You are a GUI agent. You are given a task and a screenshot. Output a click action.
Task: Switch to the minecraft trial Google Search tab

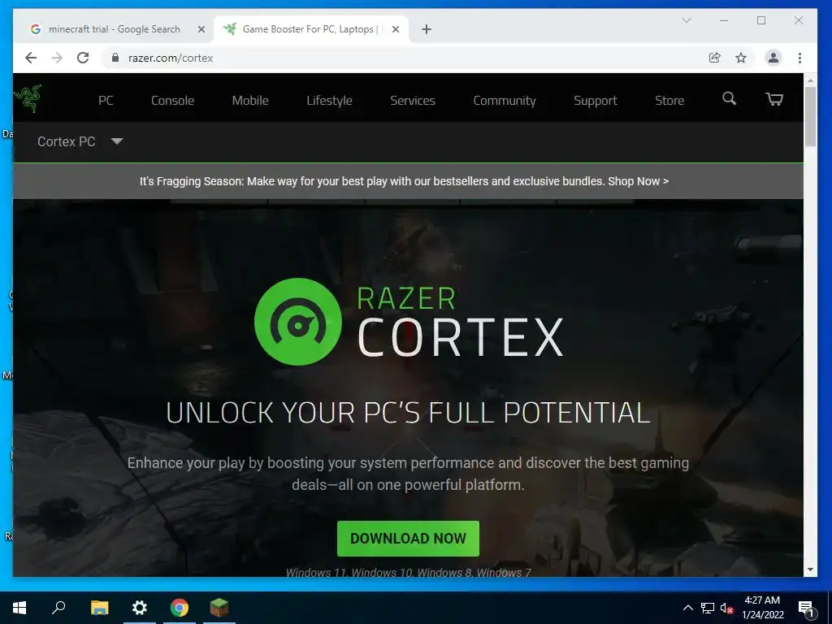(115, 29)
